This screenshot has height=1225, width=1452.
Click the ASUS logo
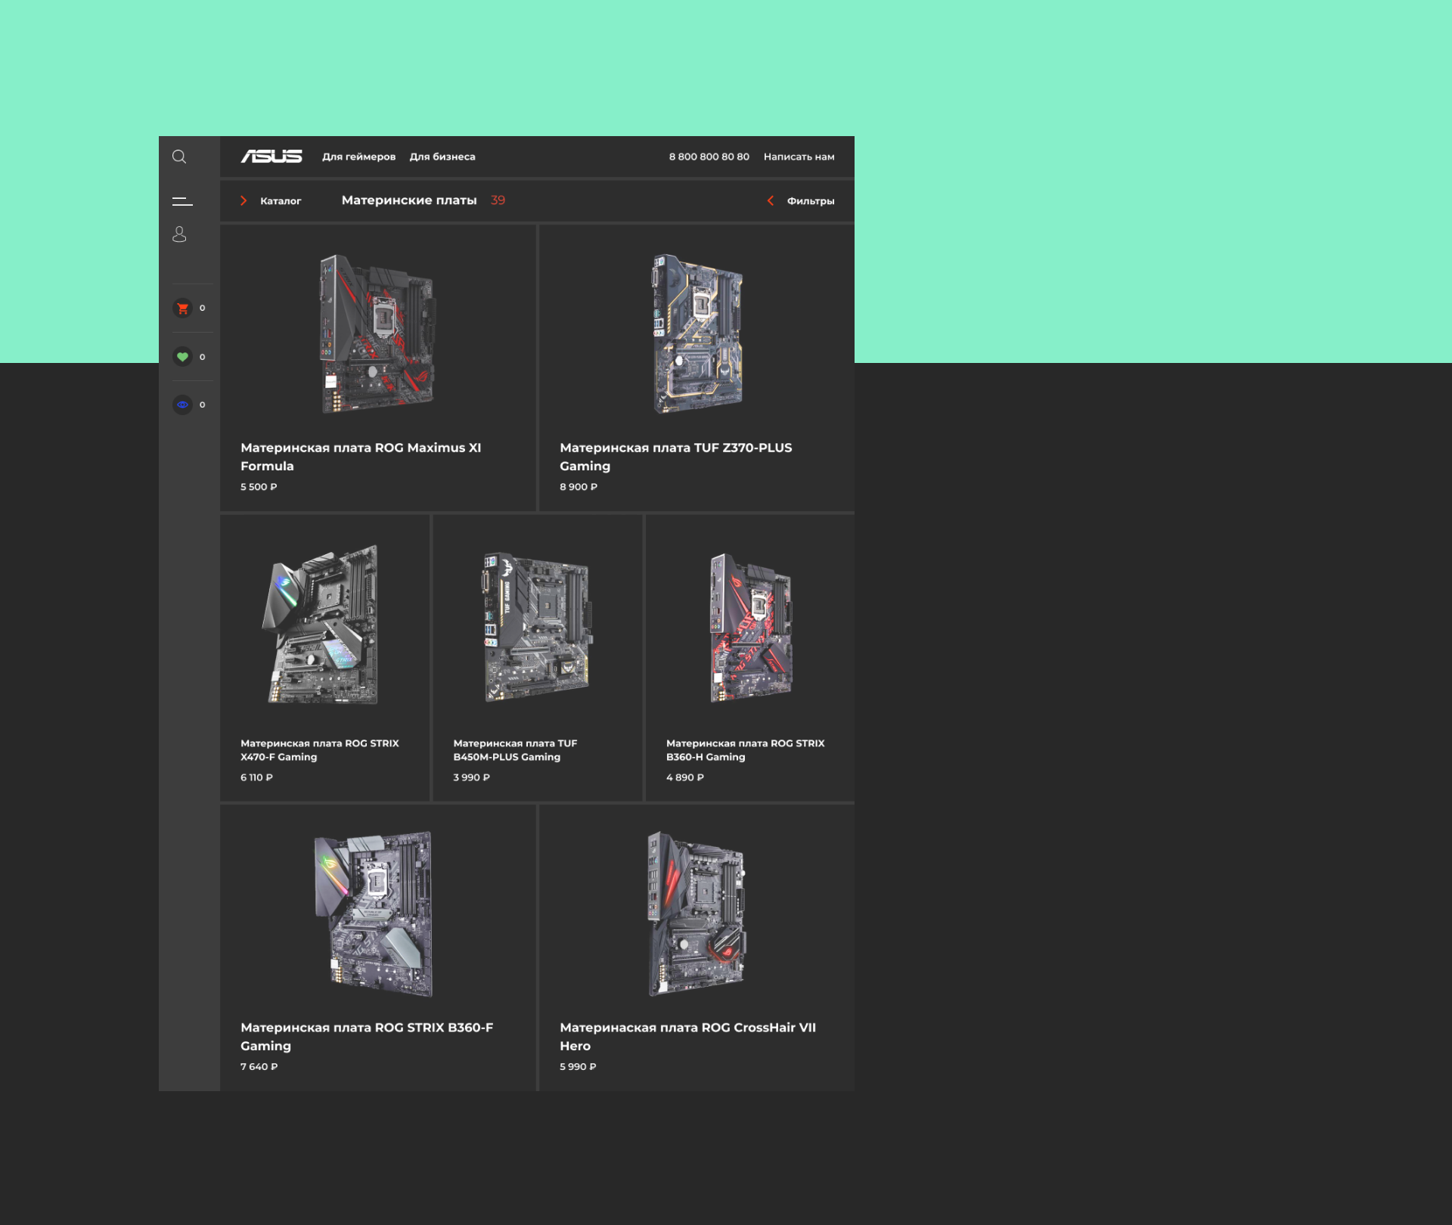coord(271,157)
